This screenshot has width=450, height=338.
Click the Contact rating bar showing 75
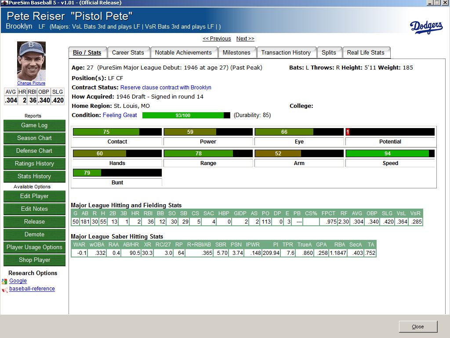click(x=117, y=132)
